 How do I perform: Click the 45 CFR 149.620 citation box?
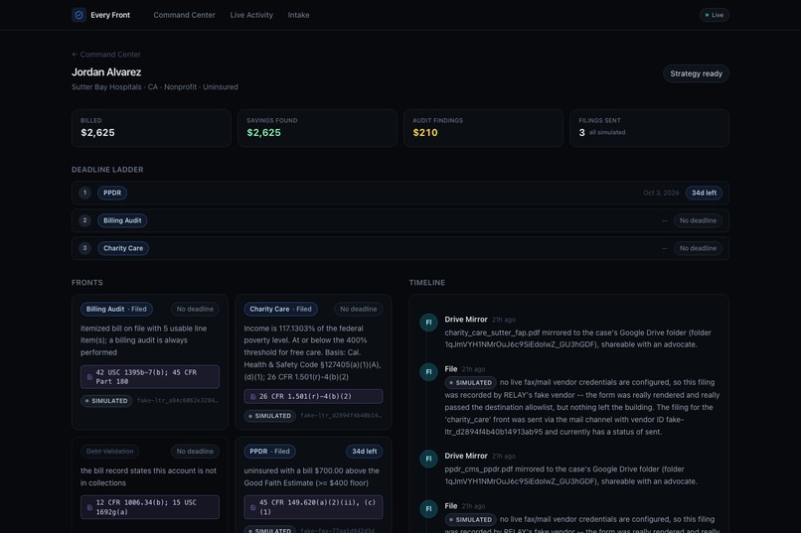tap(313, 507)
